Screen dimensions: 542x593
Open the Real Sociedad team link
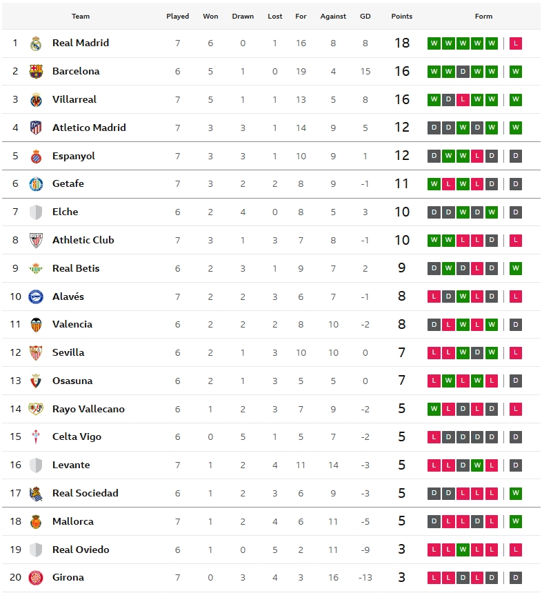(x=85, y=493)
